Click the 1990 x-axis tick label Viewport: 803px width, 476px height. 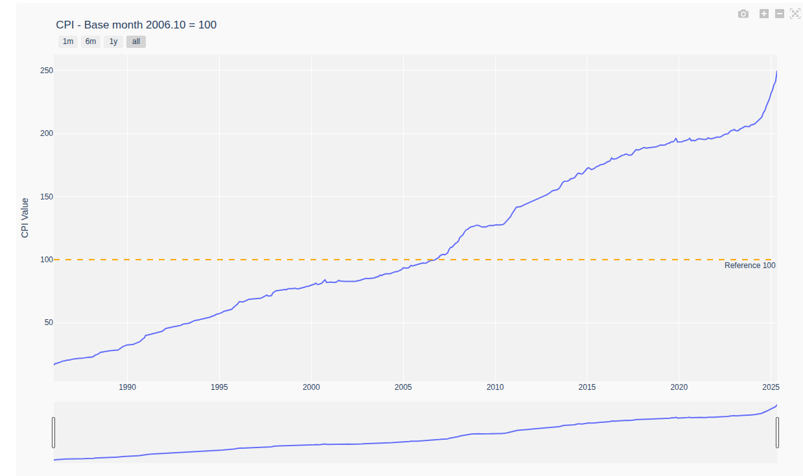pyautogui.click(x=128, y=387)
